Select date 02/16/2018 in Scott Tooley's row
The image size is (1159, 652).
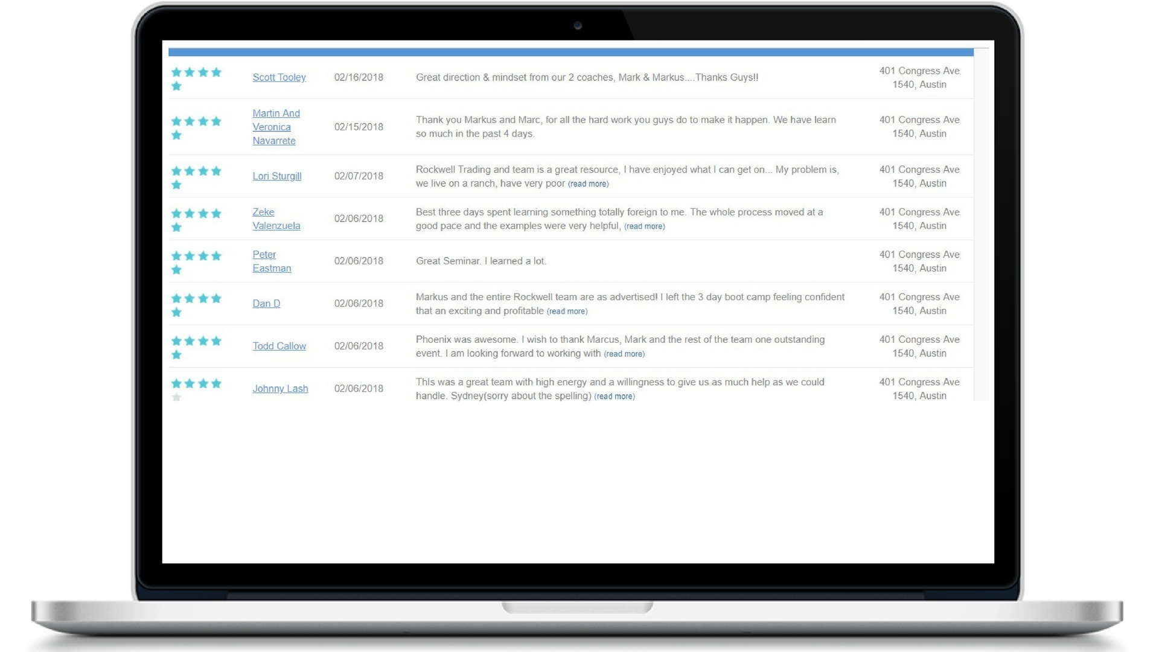pyautogui.click(x=359, y=77)
